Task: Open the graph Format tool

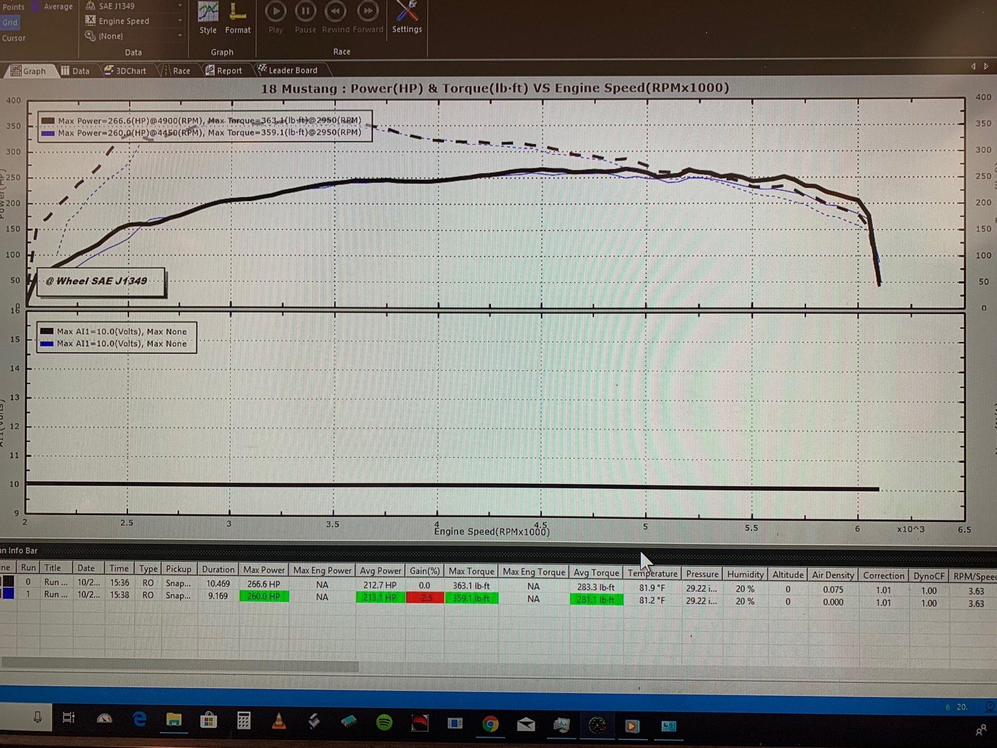Action: [x=238, y=19]
